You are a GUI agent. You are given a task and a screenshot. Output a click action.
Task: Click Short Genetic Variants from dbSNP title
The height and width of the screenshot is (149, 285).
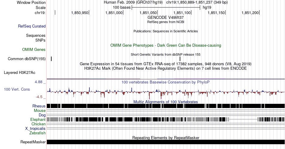[166, 54]
